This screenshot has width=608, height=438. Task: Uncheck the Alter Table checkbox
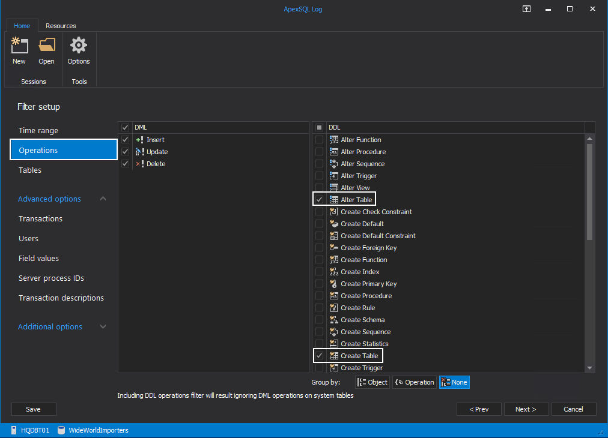pos(319,200)
